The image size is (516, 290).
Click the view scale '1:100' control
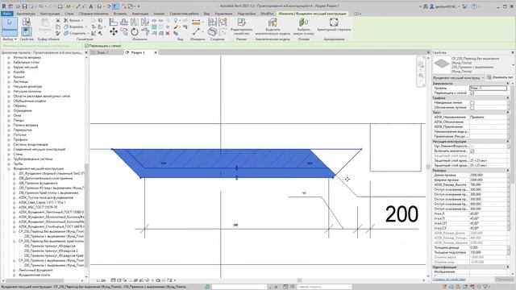(x=101, y=280)
